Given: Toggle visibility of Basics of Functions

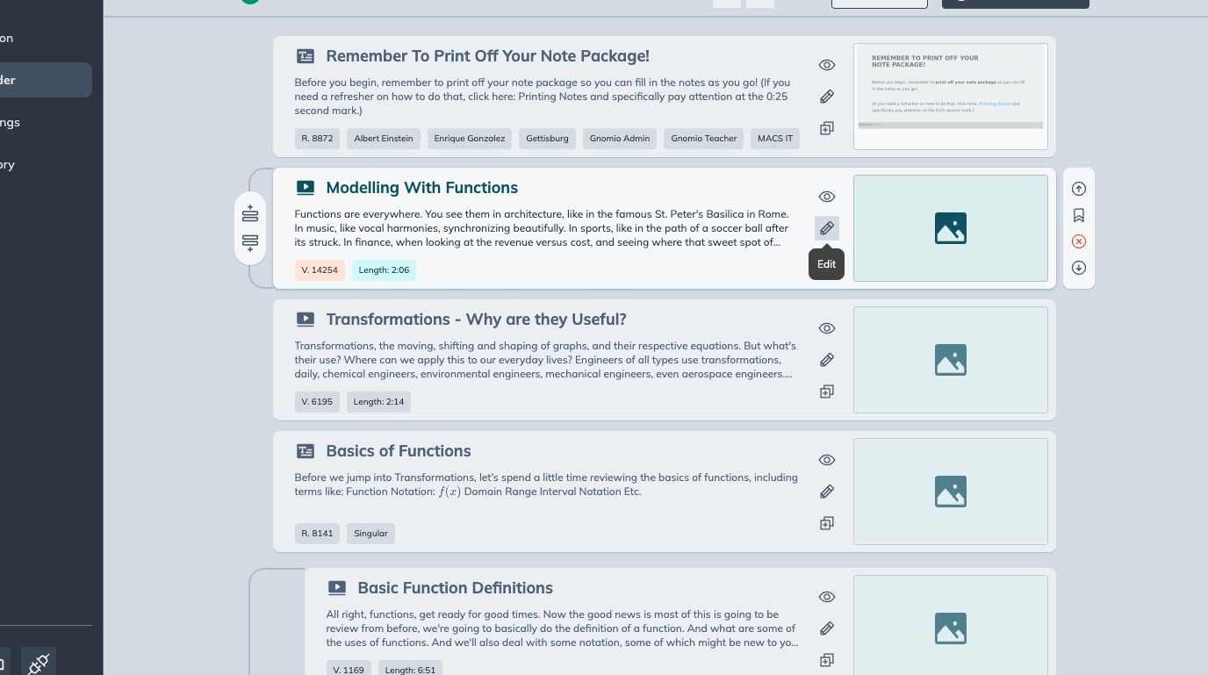Looking at the screenshot, I should [x=826, y=460].
